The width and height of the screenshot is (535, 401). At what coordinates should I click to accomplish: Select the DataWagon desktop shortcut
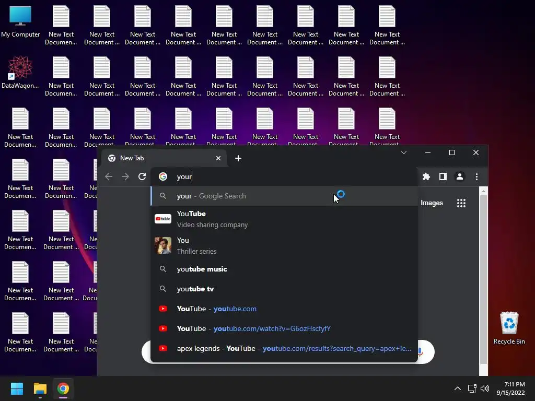tap(20, 72)
